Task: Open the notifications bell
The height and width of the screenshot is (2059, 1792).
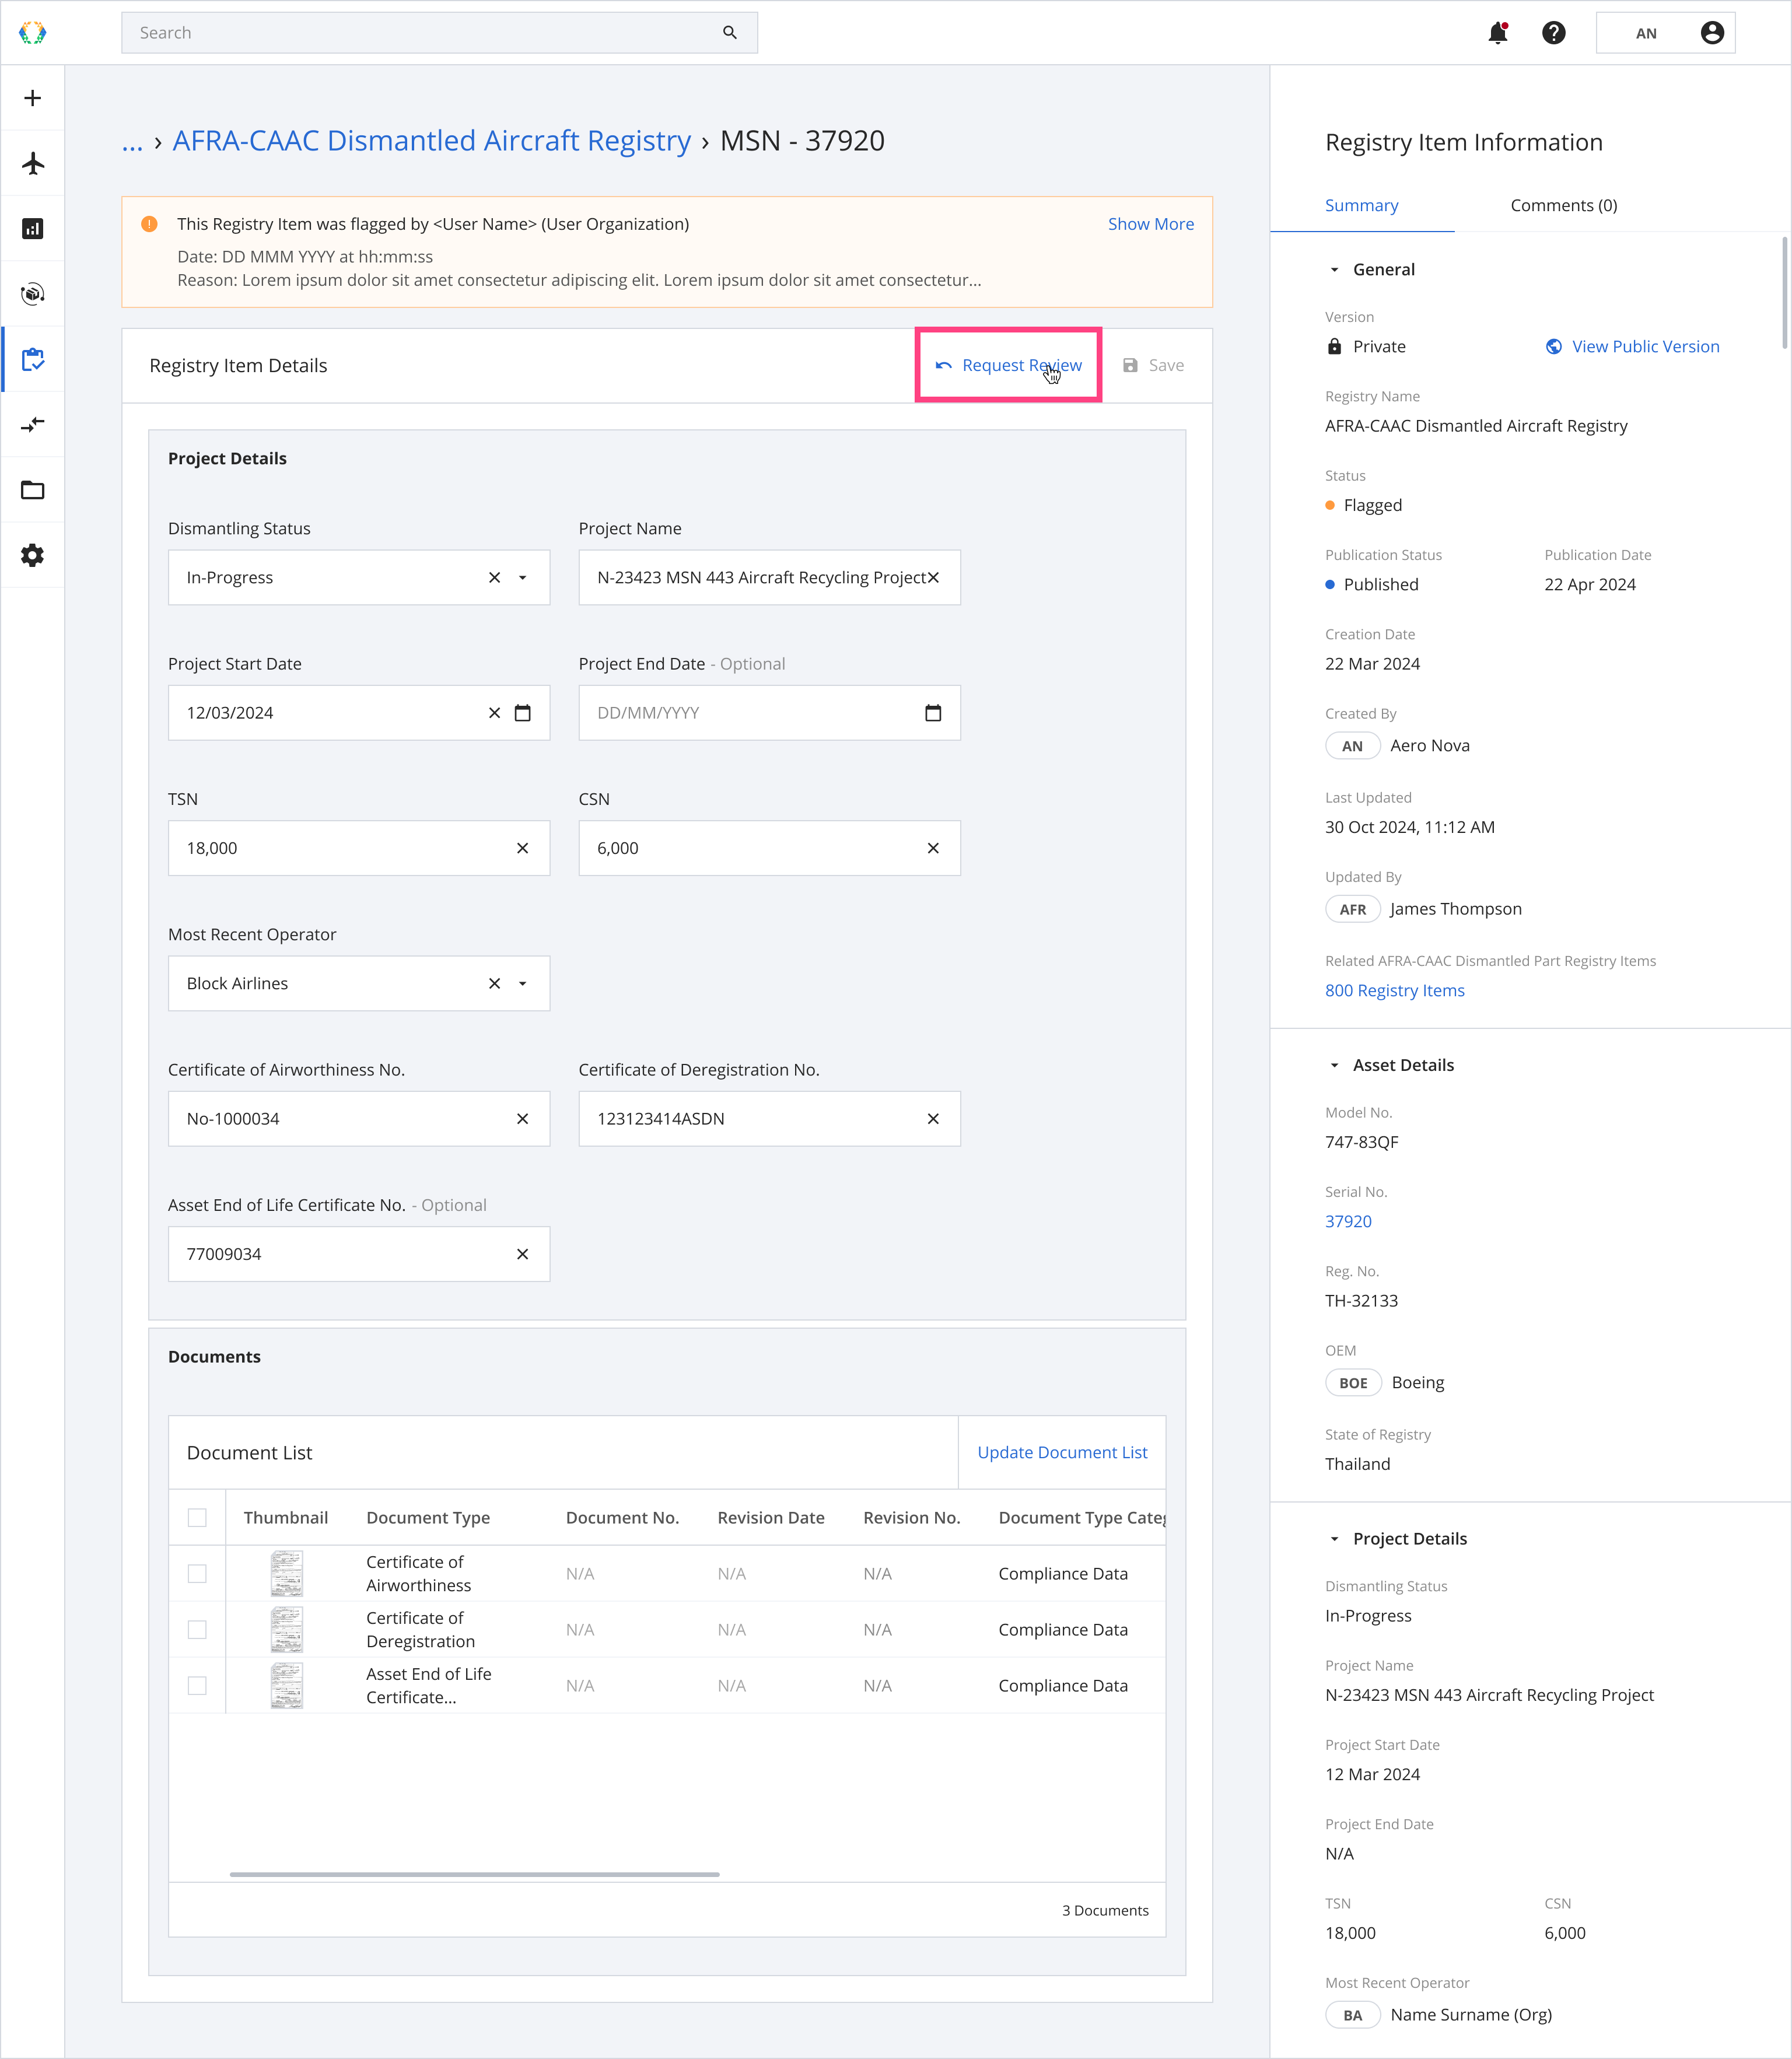Action: tap(1497, 33)
